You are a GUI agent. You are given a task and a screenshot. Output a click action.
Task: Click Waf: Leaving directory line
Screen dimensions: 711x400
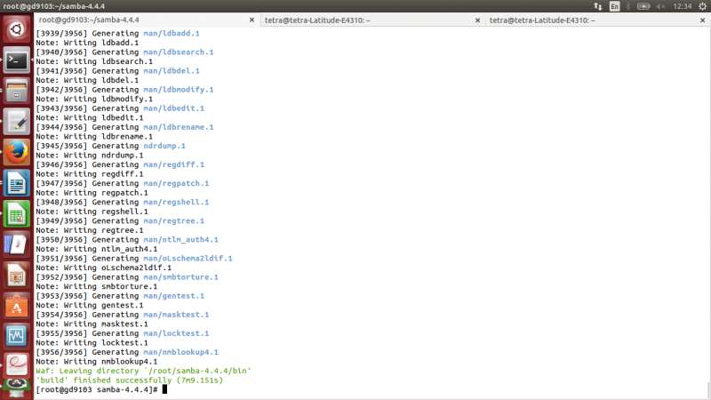[x=143, y=371]
